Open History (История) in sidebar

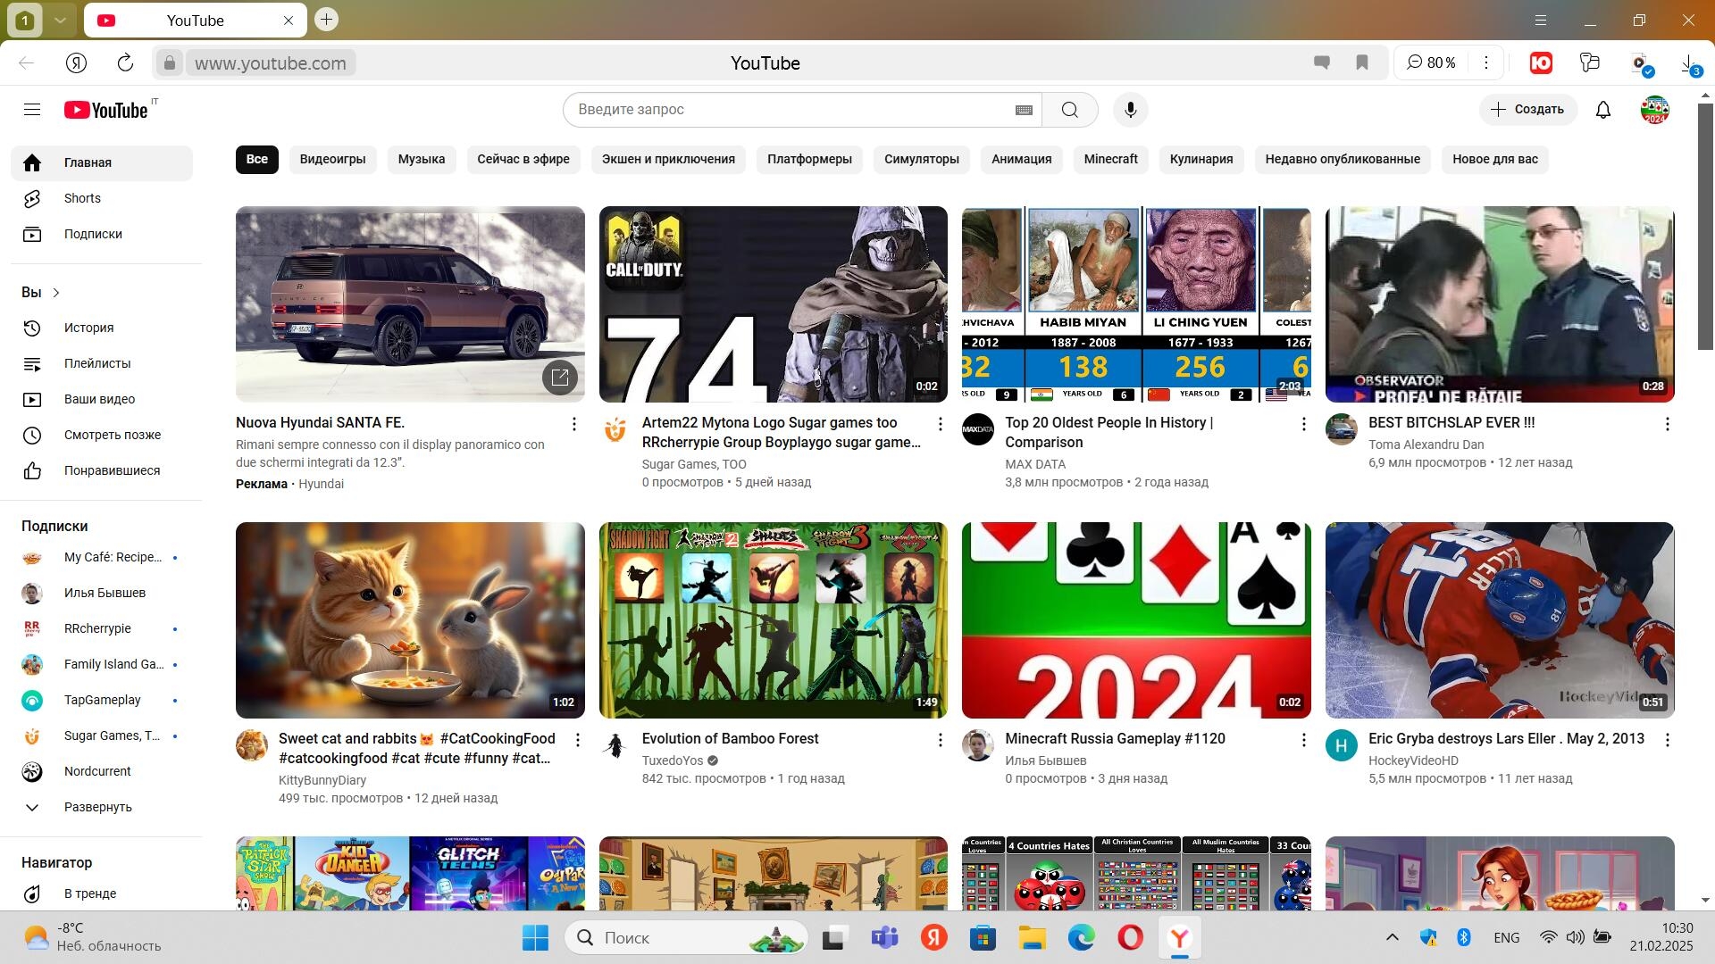tap(88, 328)
